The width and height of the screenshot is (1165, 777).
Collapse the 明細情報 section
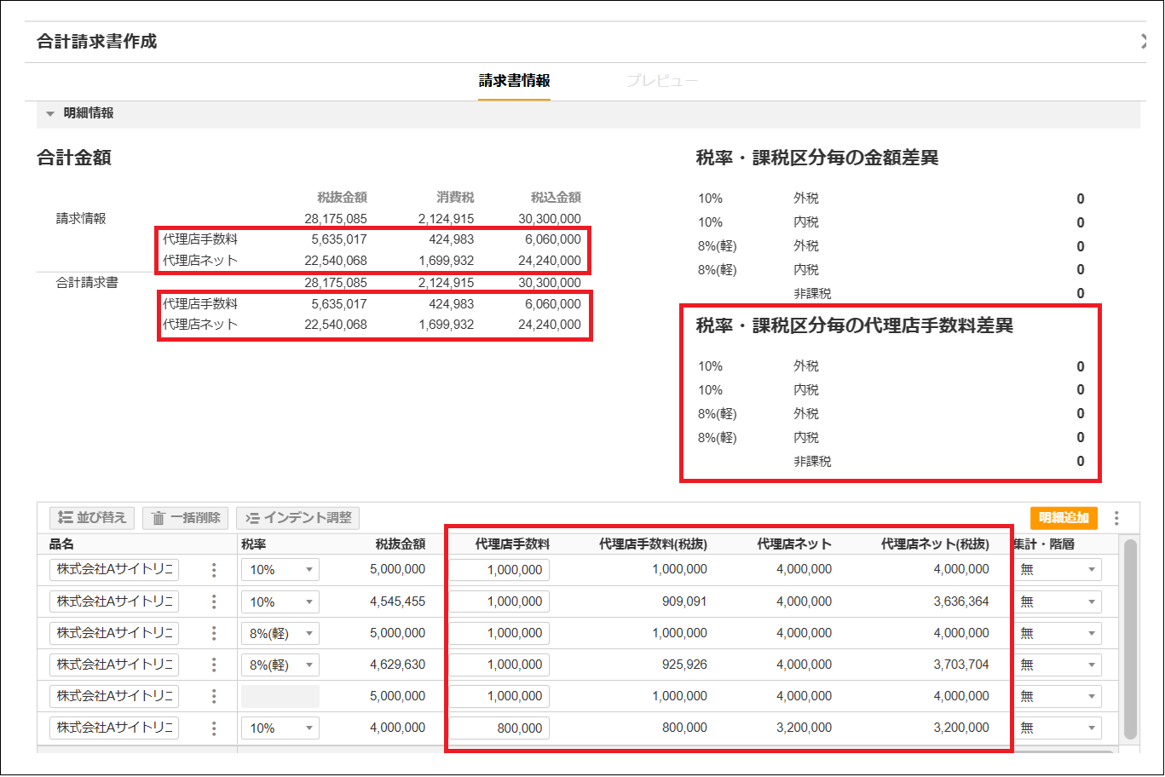click(50, 113)
